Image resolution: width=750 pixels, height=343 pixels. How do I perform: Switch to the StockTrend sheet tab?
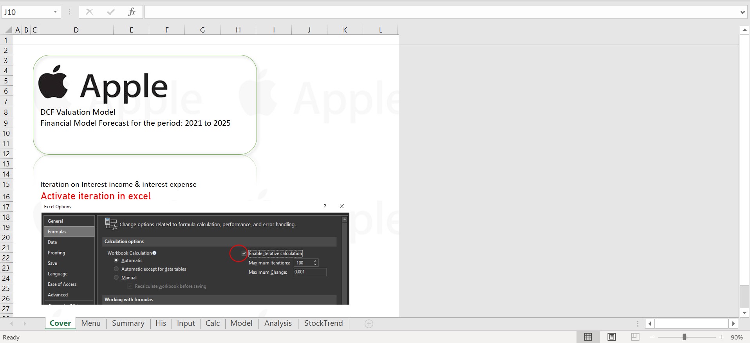coord(323,323)
